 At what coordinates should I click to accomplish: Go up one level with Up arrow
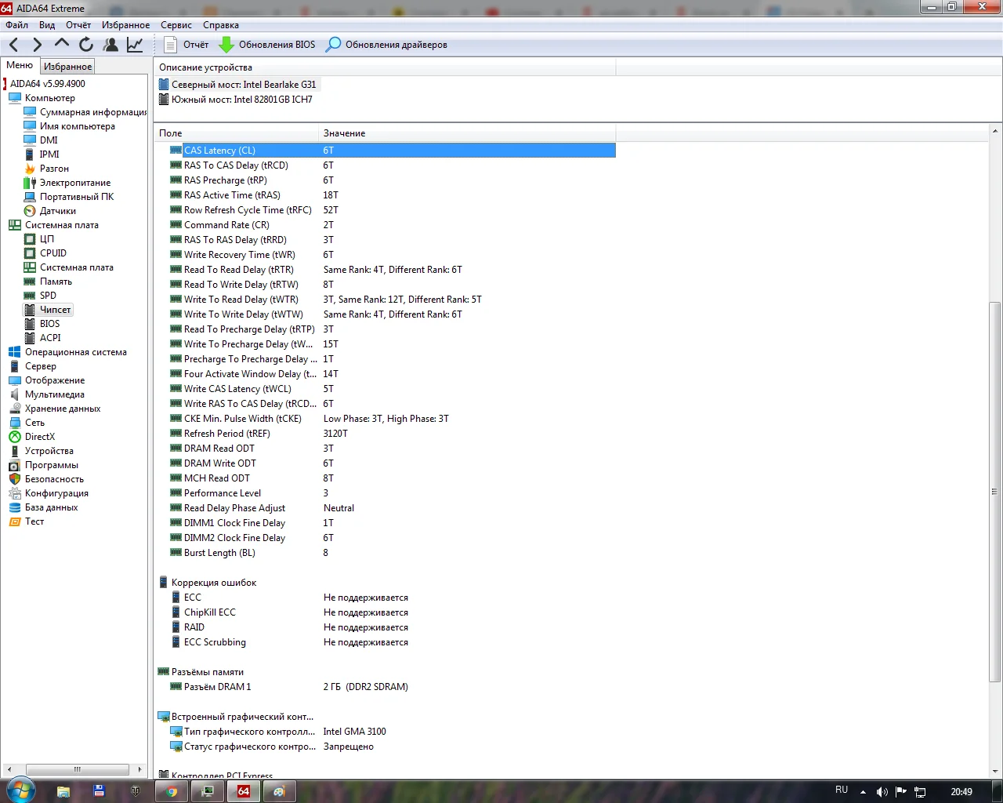coord(62,45)
